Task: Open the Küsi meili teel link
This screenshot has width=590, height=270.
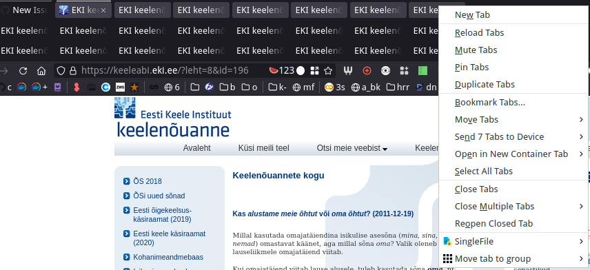Action: click(x=264, y=148)
